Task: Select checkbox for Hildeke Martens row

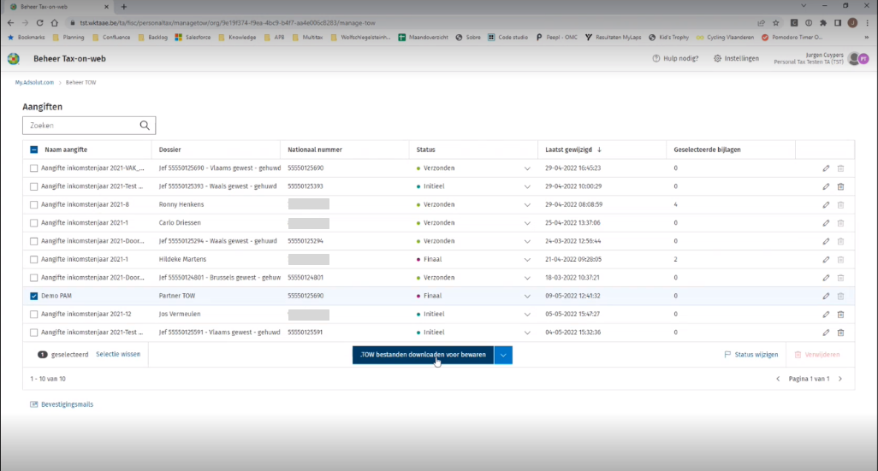Action: click(x=34, y=259)
